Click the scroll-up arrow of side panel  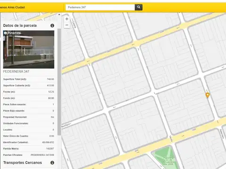tap(59, 15)
